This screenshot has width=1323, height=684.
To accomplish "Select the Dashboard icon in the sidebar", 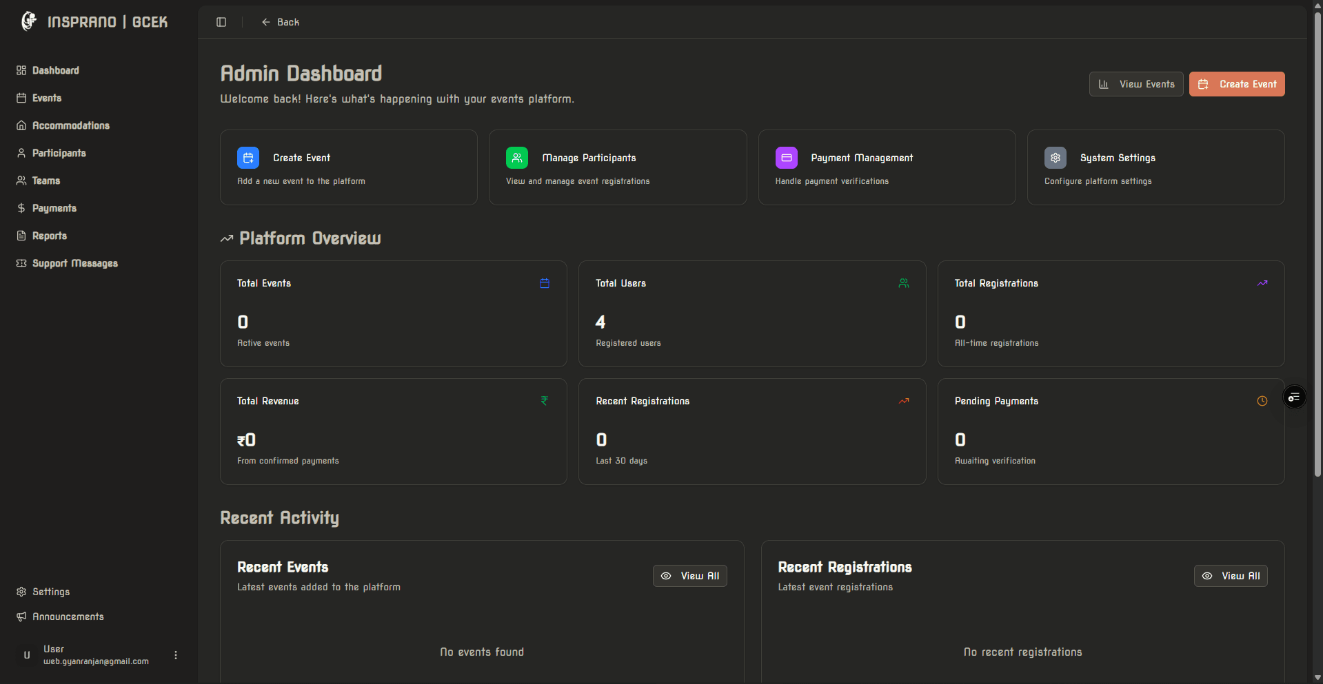I will click(21, 70).
